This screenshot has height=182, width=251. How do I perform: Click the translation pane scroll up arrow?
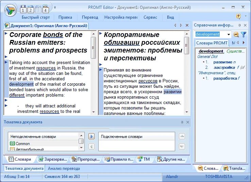pyautogui.click(x=187, y=34)
